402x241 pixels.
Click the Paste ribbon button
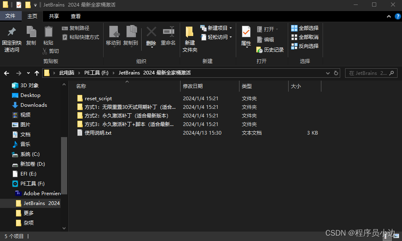48,36
